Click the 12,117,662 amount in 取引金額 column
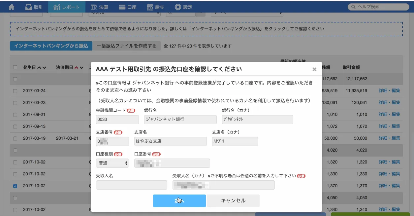Screen dimensions: 414x216 point(356,79)
